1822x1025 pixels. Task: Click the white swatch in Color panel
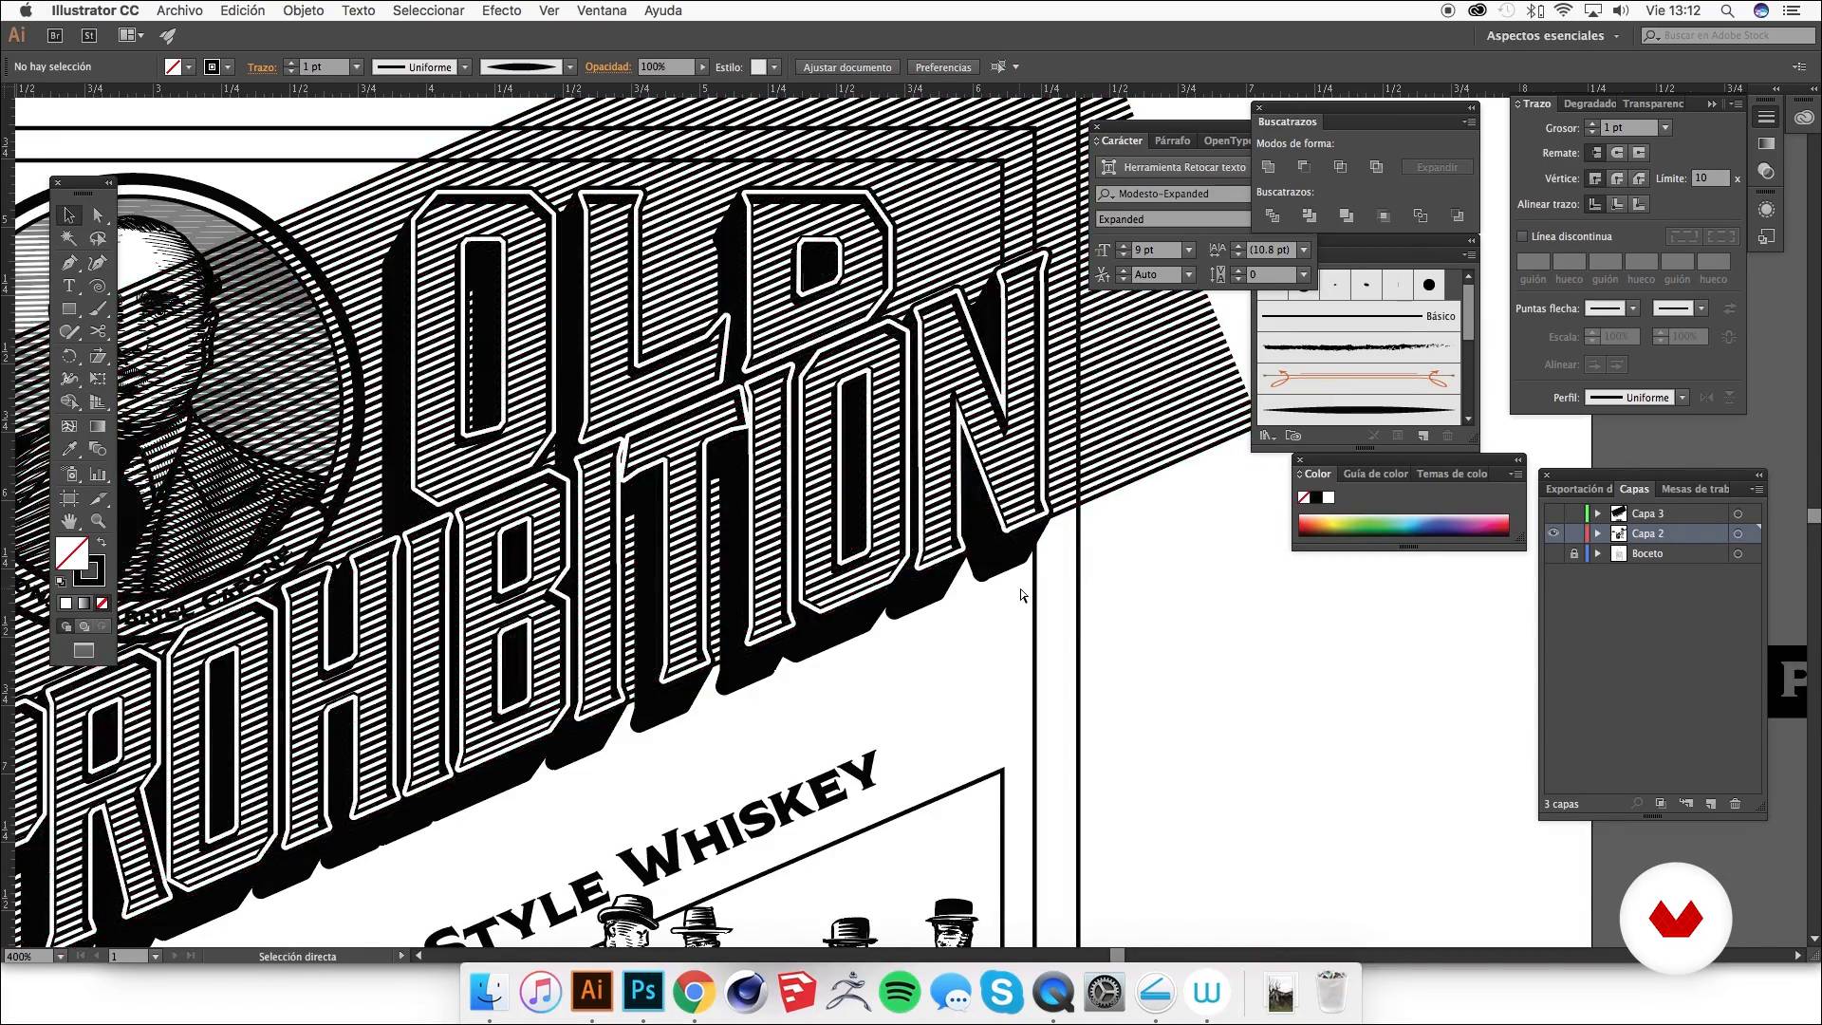pyautogui.click(x=1329, y=497)
